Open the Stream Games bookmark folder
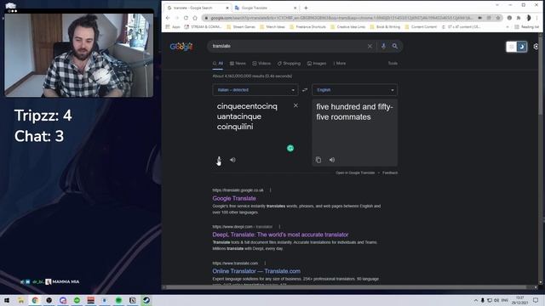Image resolution: width=545 pixels, height=306 pixels. (x=241, y=26)
